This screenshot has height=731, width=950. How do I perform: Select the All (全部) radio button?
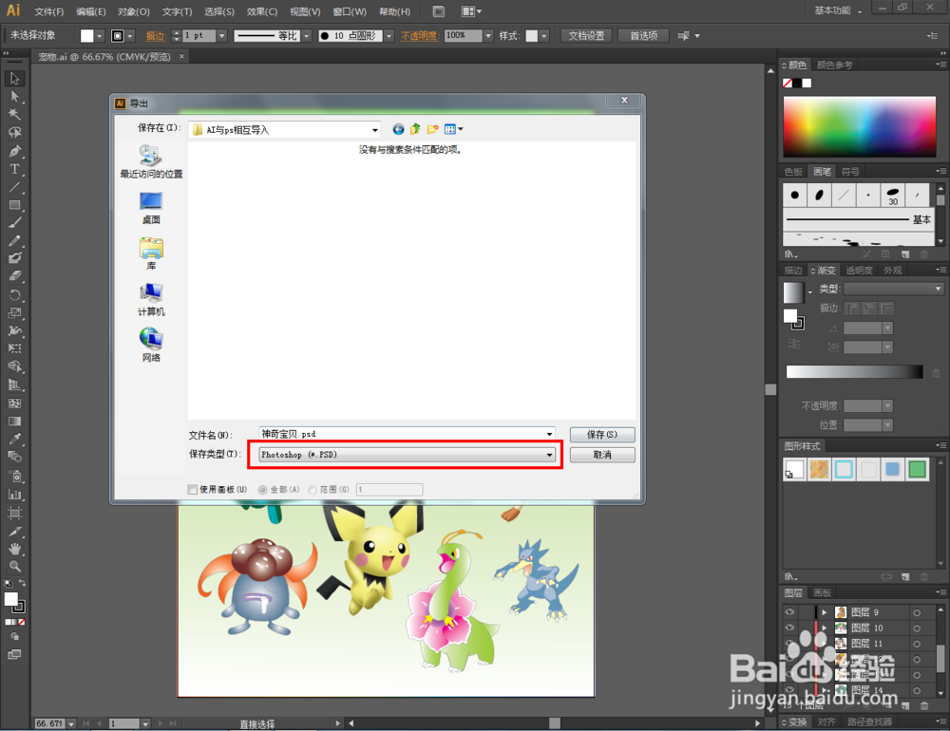tap(262, 489)
